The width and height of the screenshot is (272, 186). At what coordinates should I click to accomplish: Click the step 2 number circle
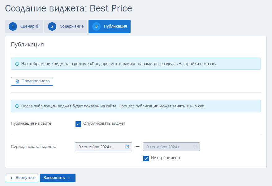tap(52, 26)
